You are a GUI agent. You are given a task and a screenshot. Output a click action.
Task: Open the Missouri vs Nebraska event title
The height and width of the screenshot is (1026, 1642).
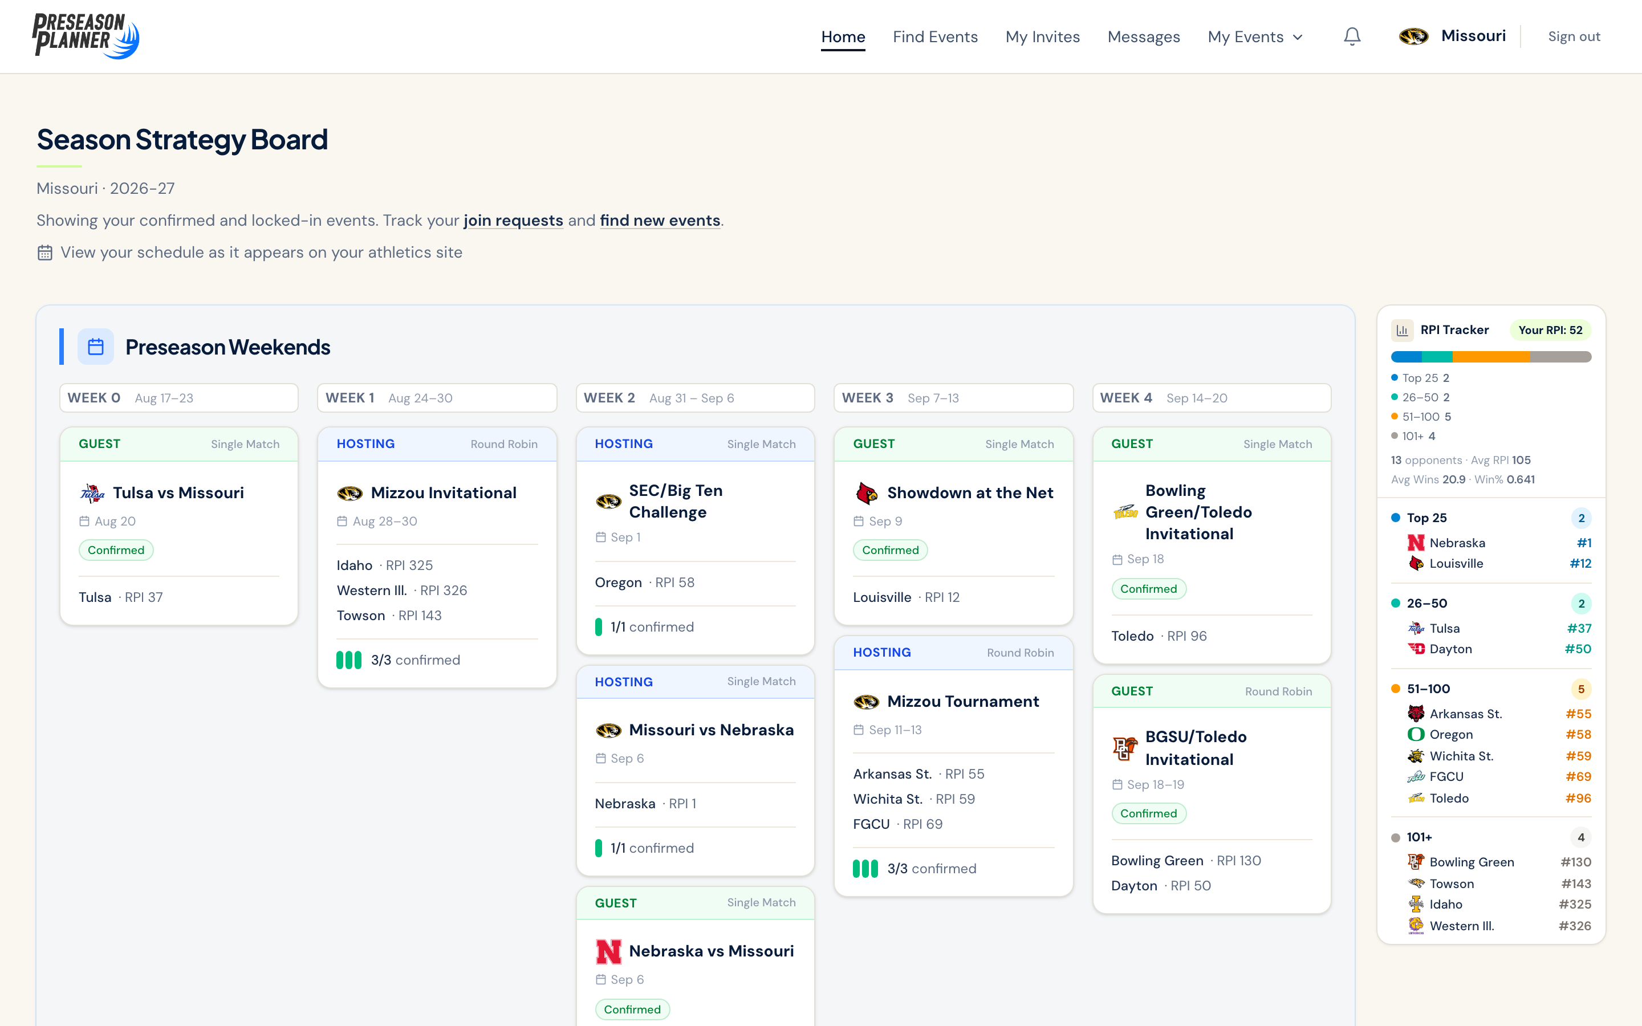[711, 730]
